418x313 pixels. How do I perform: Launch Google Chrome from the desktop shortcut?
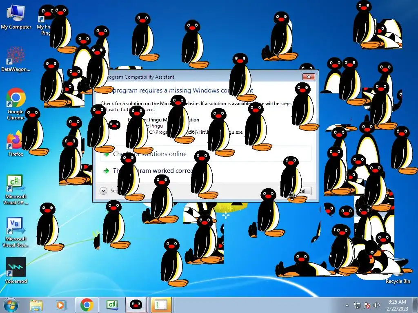click(16, 104)
